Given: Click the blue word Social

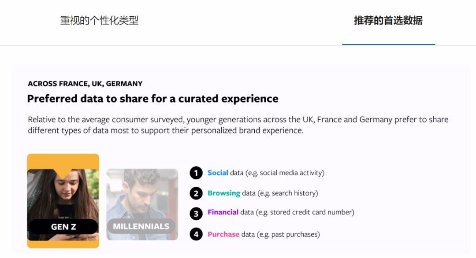Looking at the screenshot, I should click(x=218, y=173).
